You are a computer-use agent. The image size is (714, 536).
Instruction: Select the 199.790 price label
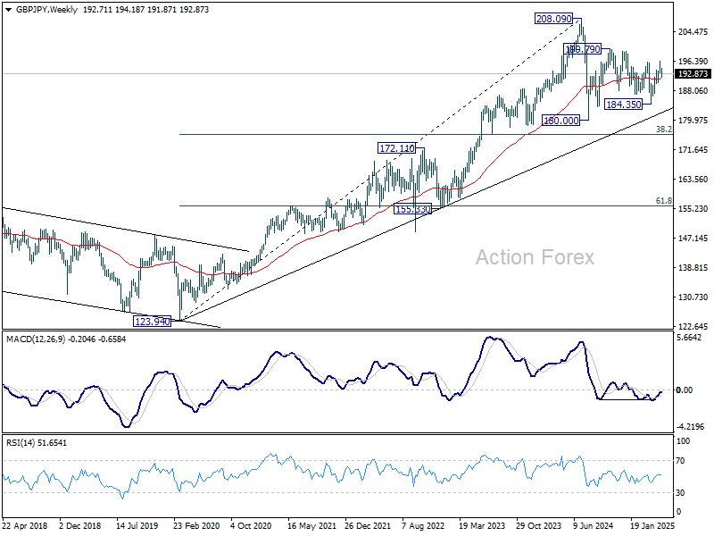pyautogui.click(x=583, y=49)
